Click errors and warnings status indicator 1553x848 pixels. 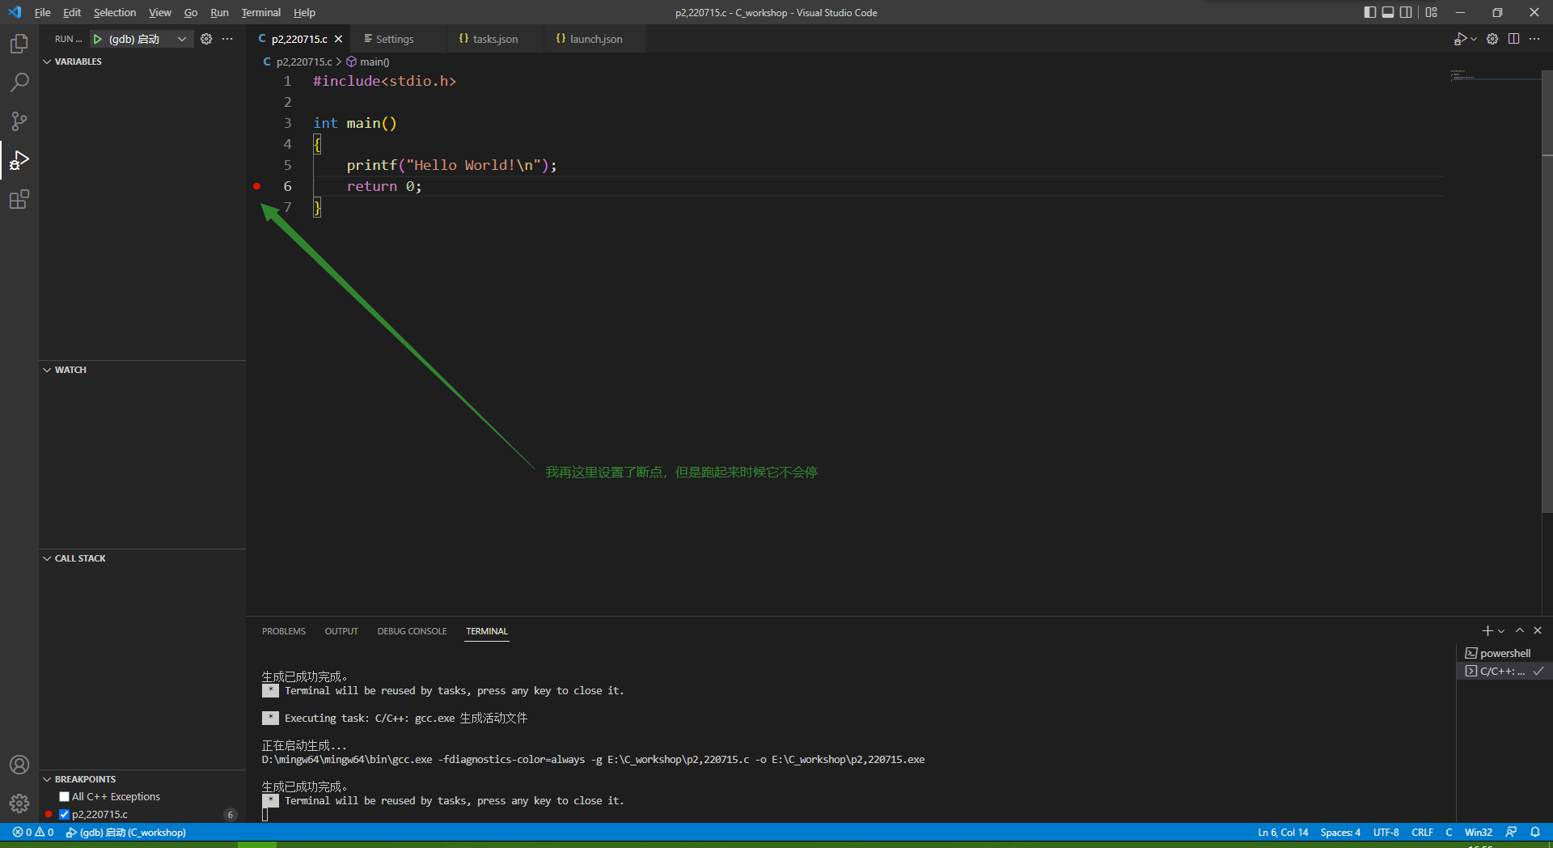[33, 832]
